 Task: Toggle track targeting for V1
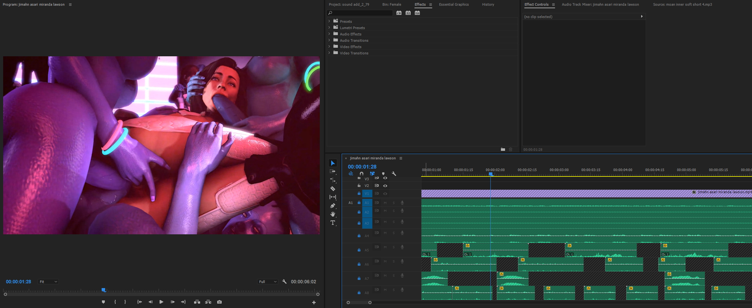[x=367, y=194]
